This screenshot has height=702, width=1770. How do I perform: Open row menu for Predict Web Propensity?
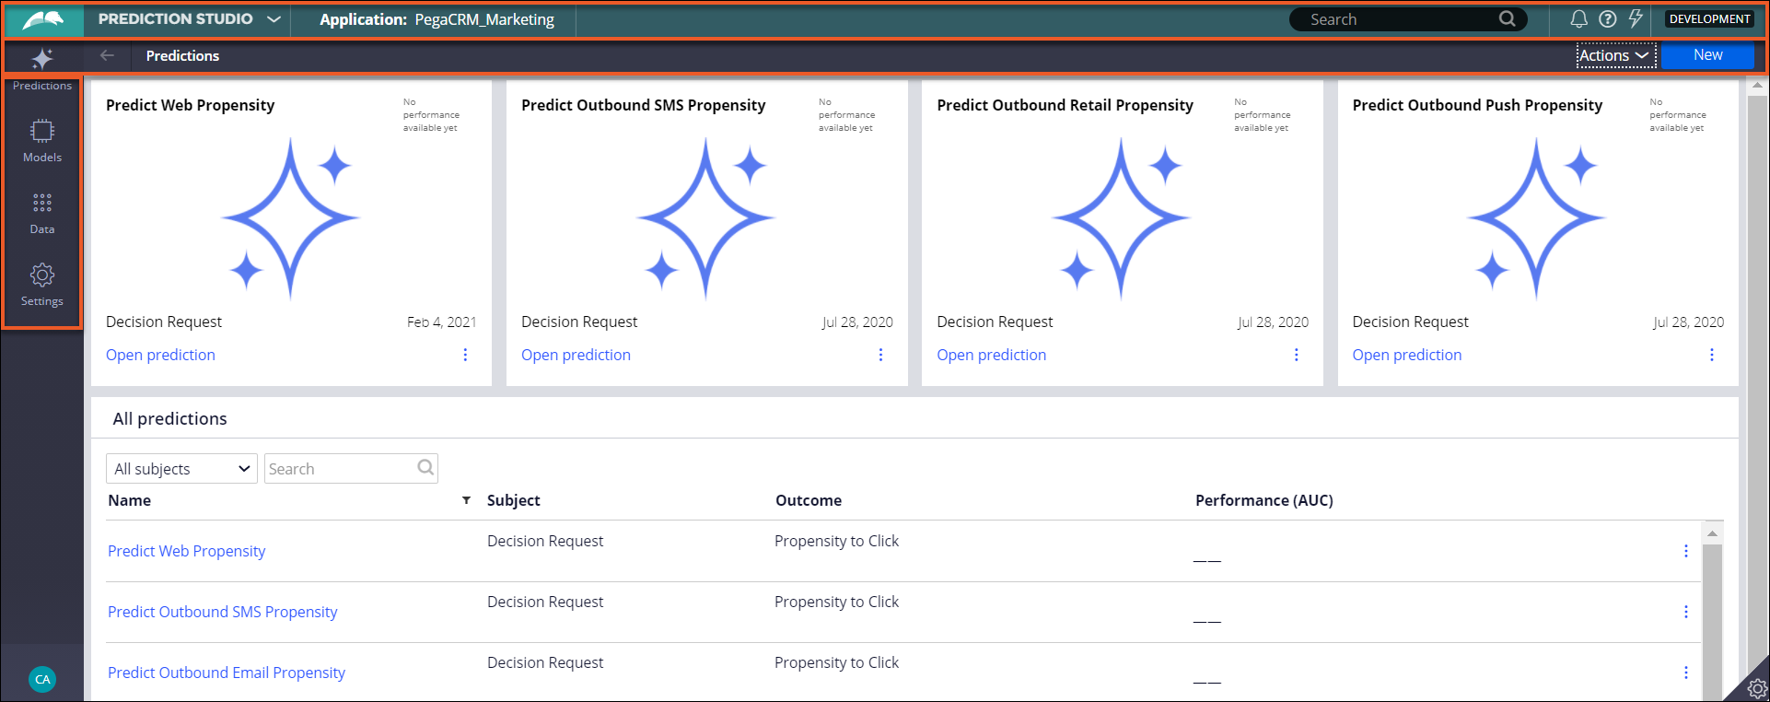point(1685,551)
